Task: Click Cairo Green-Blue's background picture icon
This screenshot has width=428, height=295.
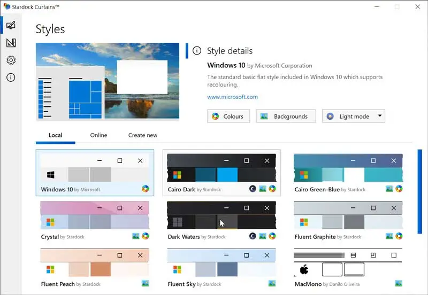Action: pyautogui.click(x=389, y=189)
